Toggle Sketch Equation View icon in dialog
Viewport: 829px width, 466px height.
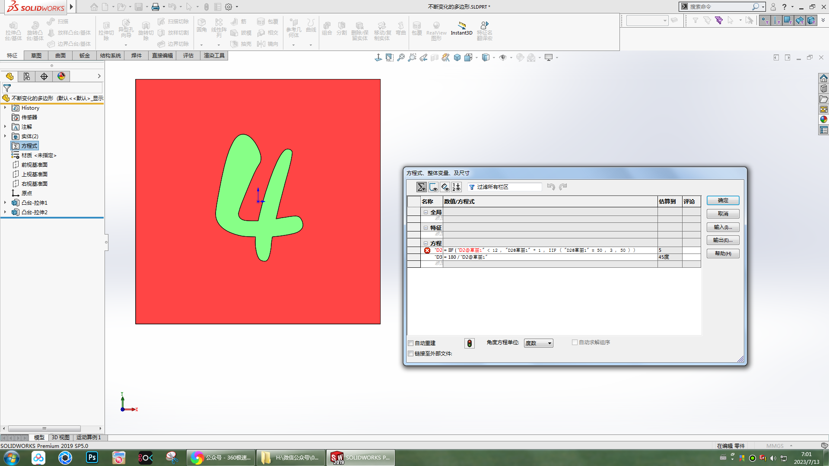click(433, 187)
